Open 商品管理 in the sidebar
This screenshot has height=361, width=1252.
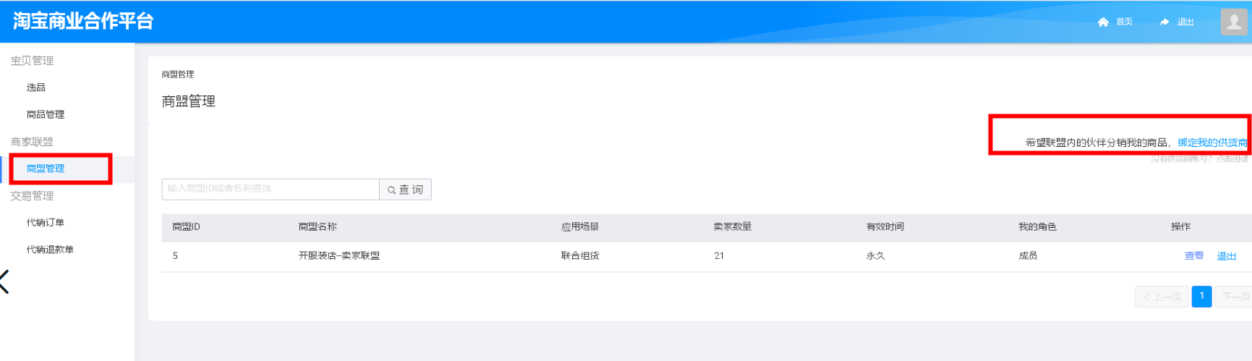[46, 114]
